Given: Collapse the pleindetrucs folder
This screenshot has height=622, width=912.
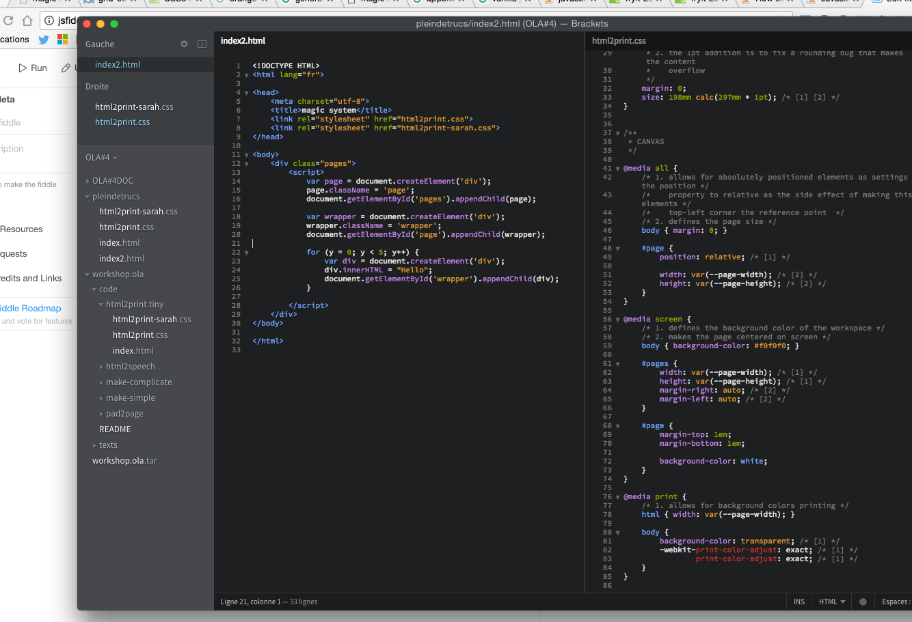Looking at the screenshot, I should click(88, 197).
